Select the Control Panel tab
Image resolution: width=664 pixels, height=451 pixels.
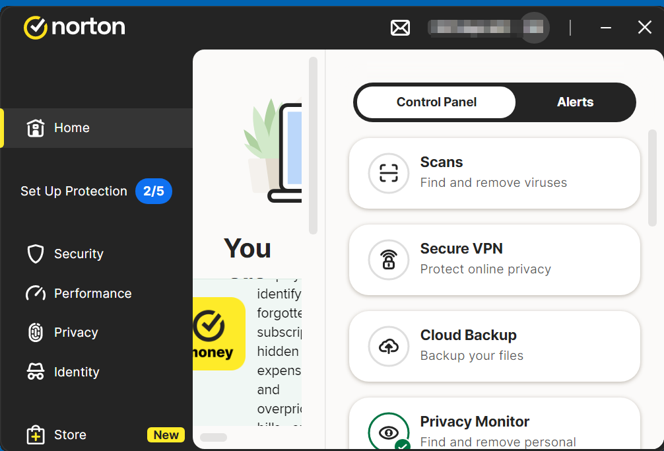click(436, 102)
